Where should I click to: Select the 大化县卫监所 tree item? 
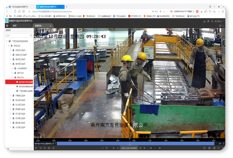pyautogui.click(x=20, y=128)
